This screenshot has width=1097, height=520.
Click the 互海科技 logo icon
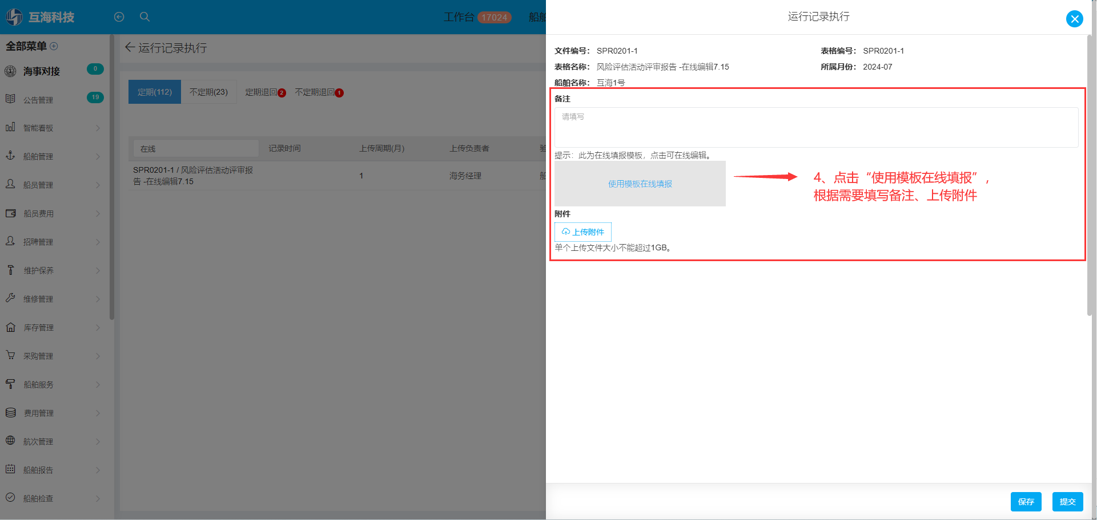coord(14,17)
